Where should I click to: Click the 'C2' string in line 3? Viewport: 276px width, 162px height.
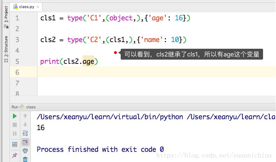[94, 40]
